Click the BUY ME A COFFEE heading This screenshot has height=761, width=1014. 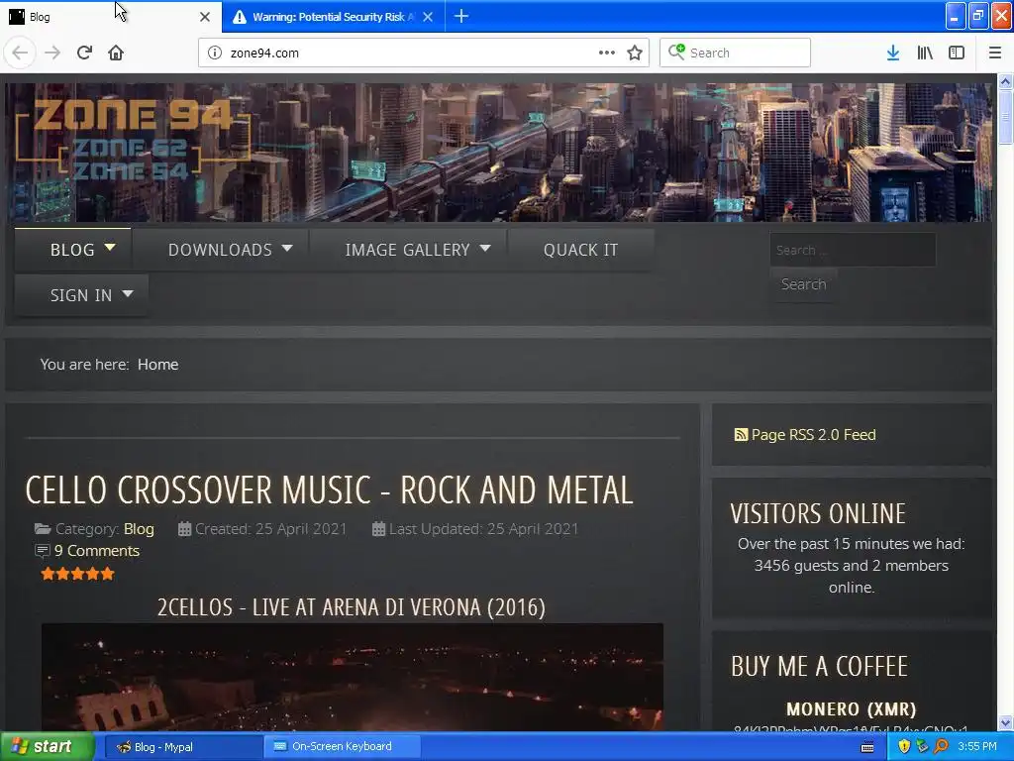pos(819,666)
